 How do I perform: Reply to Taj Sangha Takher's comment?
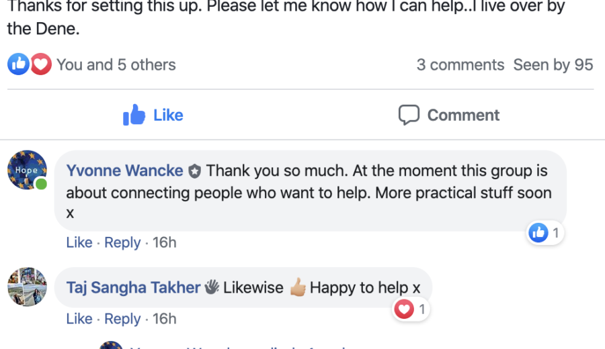tap(122, 319)
